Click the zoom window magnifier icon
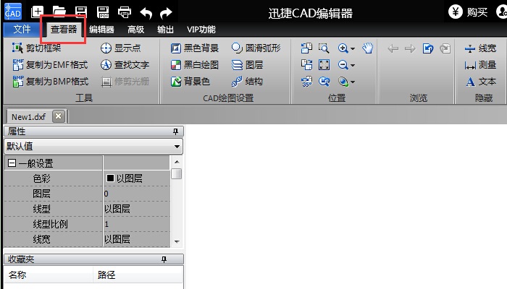This screenshot has width=507, height=289. (324, 48)
